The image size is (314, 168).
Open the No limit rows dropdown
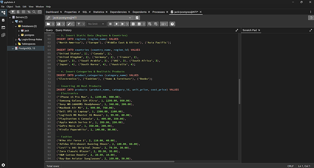pyautogui.click(x=96, y=24)
